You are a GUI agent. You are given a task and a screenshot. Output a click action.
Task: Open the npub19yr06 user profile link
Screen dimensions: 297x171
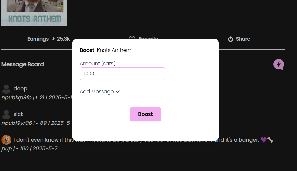click(17, 123)
